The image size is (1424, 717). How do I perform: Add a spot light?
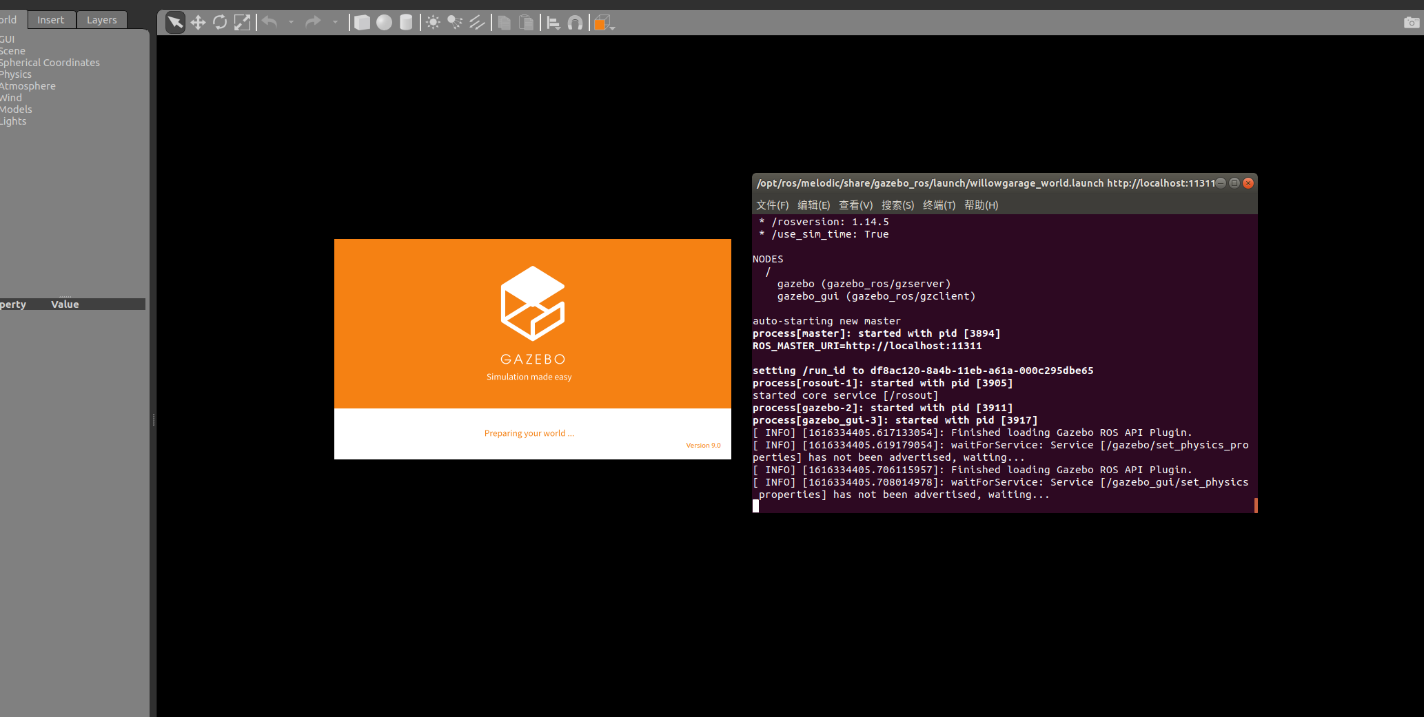(x=455, y=23)
